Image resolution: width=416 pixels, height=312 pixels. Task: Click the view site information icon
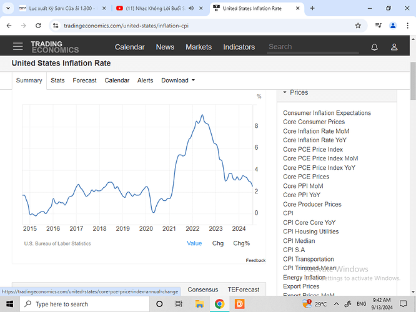tap(56, 26)
